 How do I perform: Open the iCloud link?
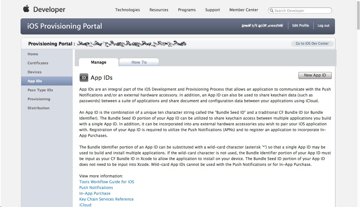[x=85, y=205]
